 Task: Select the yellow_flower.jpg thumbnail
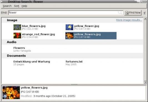pyautogui.click(x=69, y=27)
